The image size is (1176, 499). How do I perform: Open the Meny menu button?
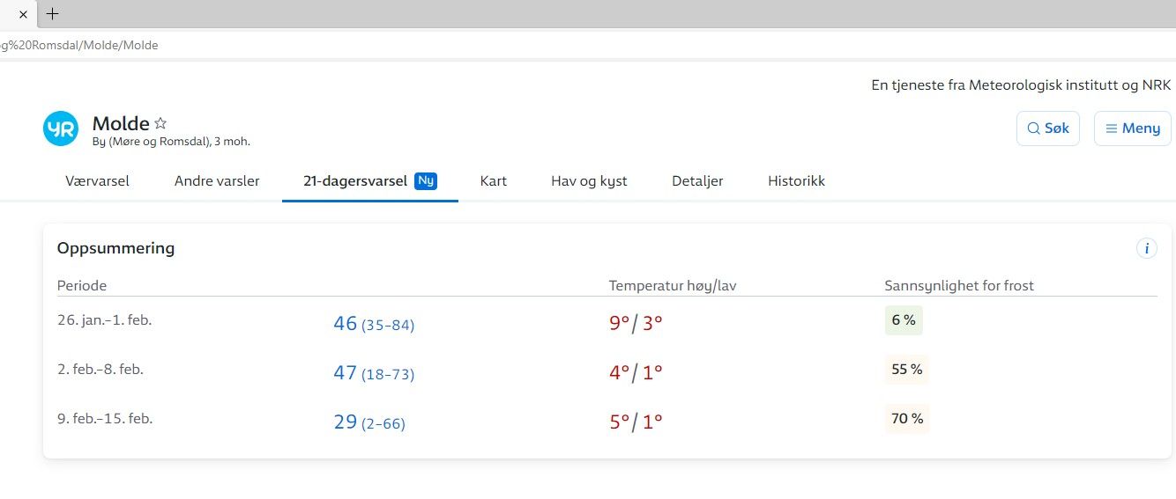pos(1132,128)
